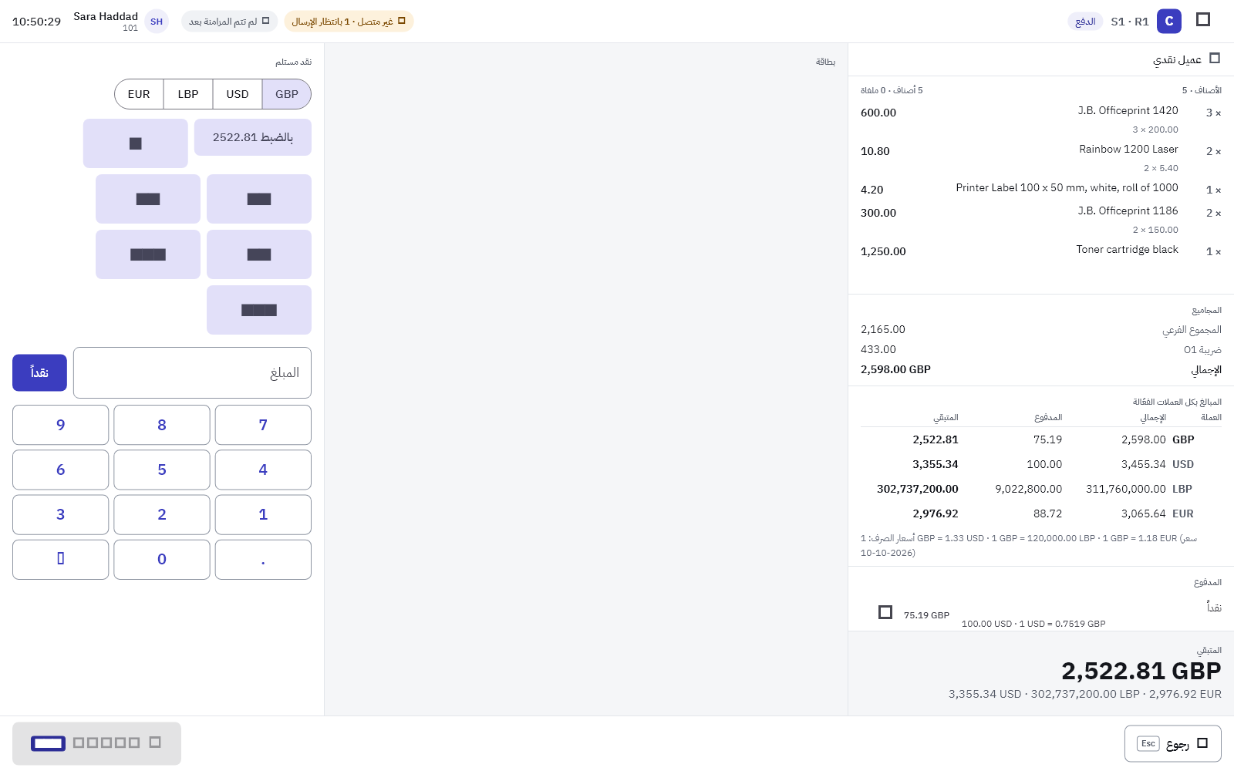Switch to EUR currency tab

click(x=139, y=94)
